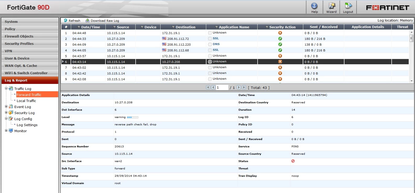Click the SSL link for 208.91.112.72
The height and width of the screenshot is (193, 415).
pyautogui.click(x=216, y=38)
